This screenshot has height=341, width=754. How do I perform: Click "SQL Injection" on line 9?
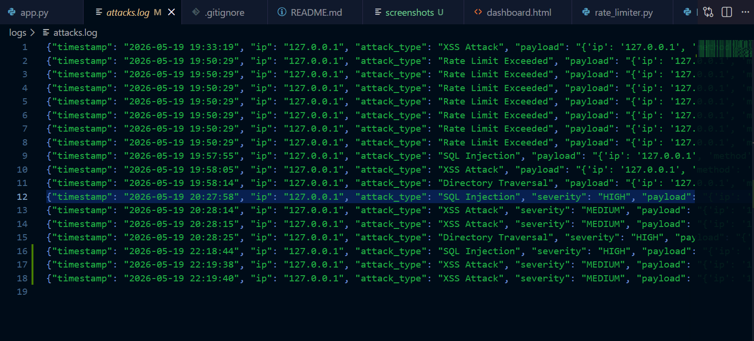pyautogui.click(x=479, y=156)
